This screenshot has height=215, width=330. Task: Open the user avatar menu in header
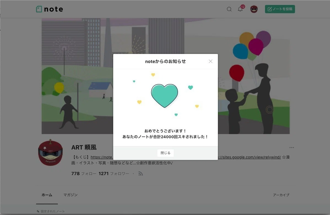[254, 9]
